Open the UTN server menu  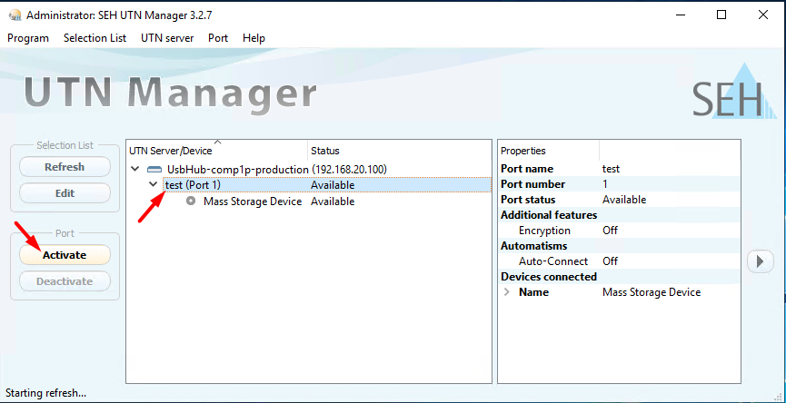coord(167,38)
